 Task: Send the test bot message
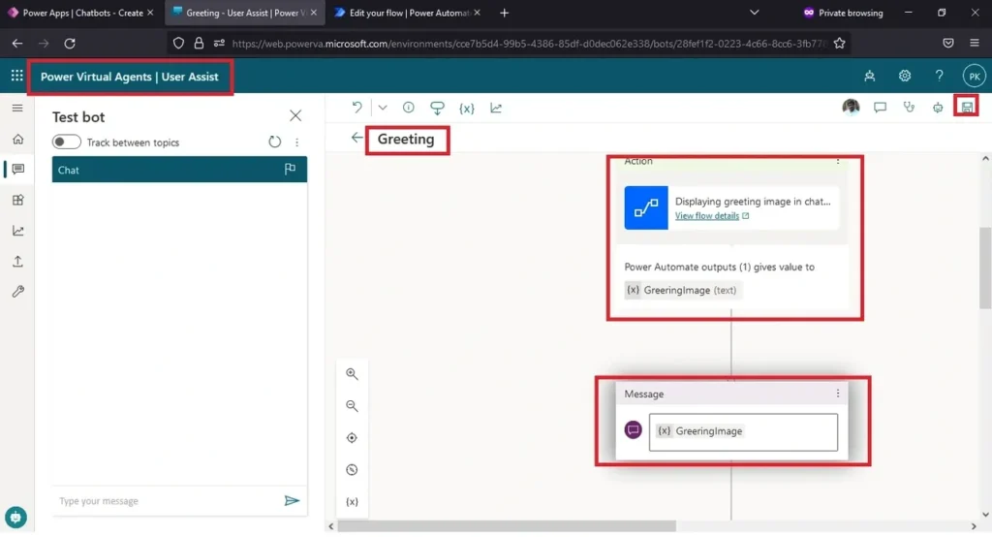pos(292,501)
